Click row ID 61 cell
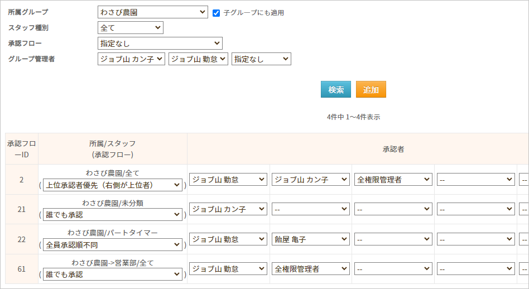This screenshot has height=289, width=529. pos(22,269)
